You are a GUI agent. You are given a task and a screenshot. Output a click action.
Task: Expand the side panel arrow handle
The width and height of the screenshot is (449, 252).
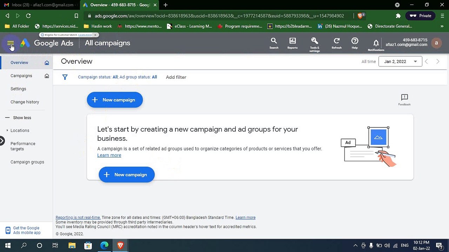click(x=2, y=141)
